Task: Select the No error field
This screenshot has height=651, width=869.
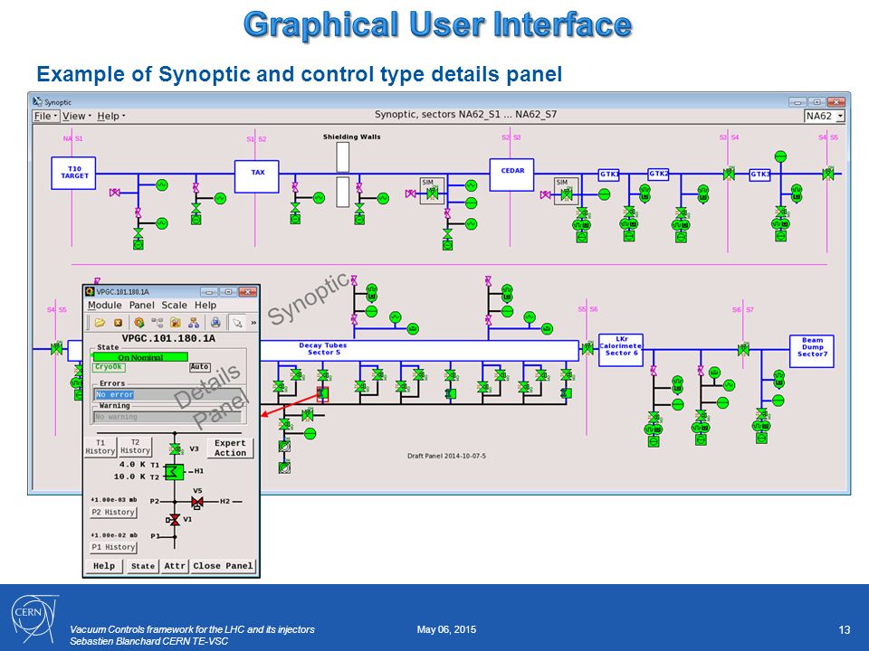Action: [x=168, y=395]
